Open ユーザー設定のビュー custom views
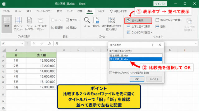 click(x=40, y=24)
